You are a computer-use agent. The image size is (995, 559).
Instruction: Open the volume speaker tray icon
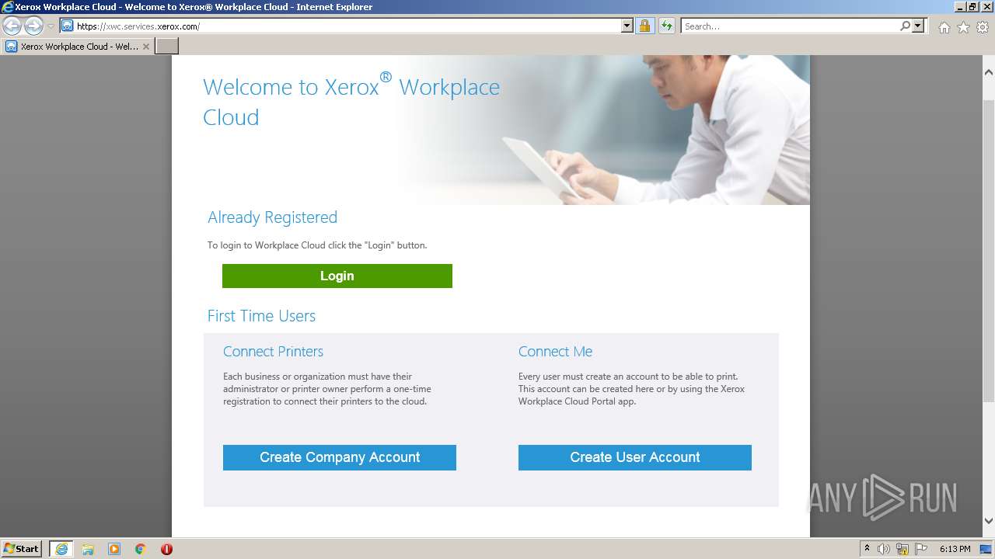884,549
